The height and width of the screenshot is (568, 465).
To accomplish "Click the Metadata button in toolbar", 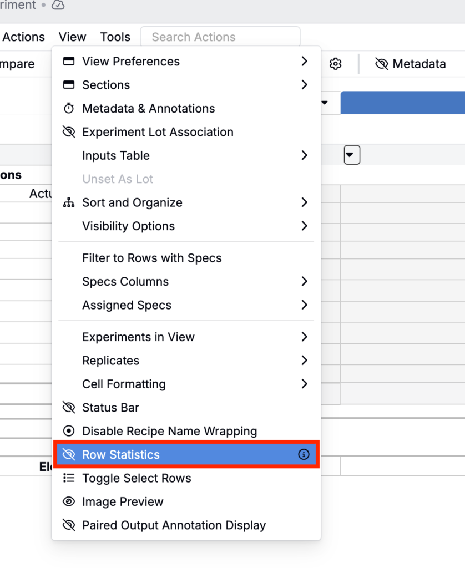I will [x=411, y=64].
